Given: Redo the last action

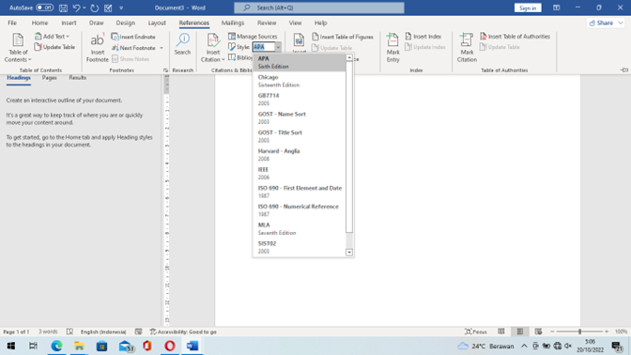Looking at the screenshot, I should coord(95,8).
